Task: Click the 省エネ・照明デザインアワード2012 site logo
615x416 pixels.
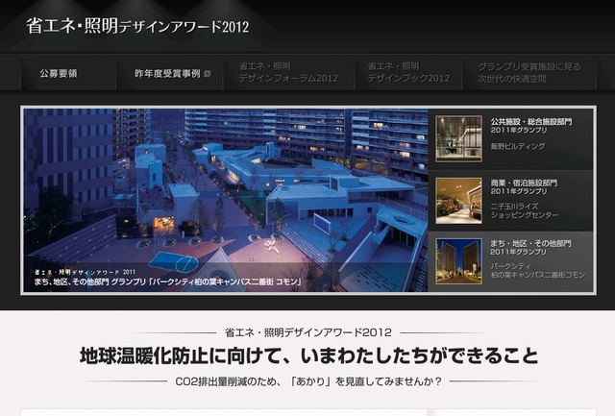Action: coord(137,26)
